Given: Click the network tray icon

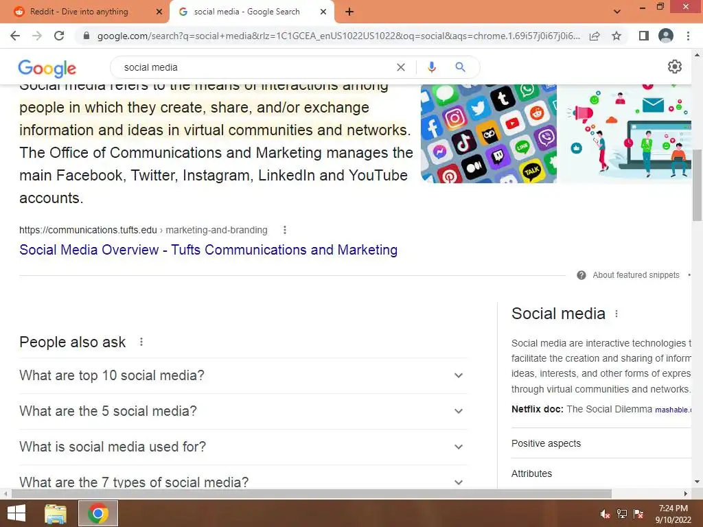Looking at the screenshot, I should (x=622, y=514).
